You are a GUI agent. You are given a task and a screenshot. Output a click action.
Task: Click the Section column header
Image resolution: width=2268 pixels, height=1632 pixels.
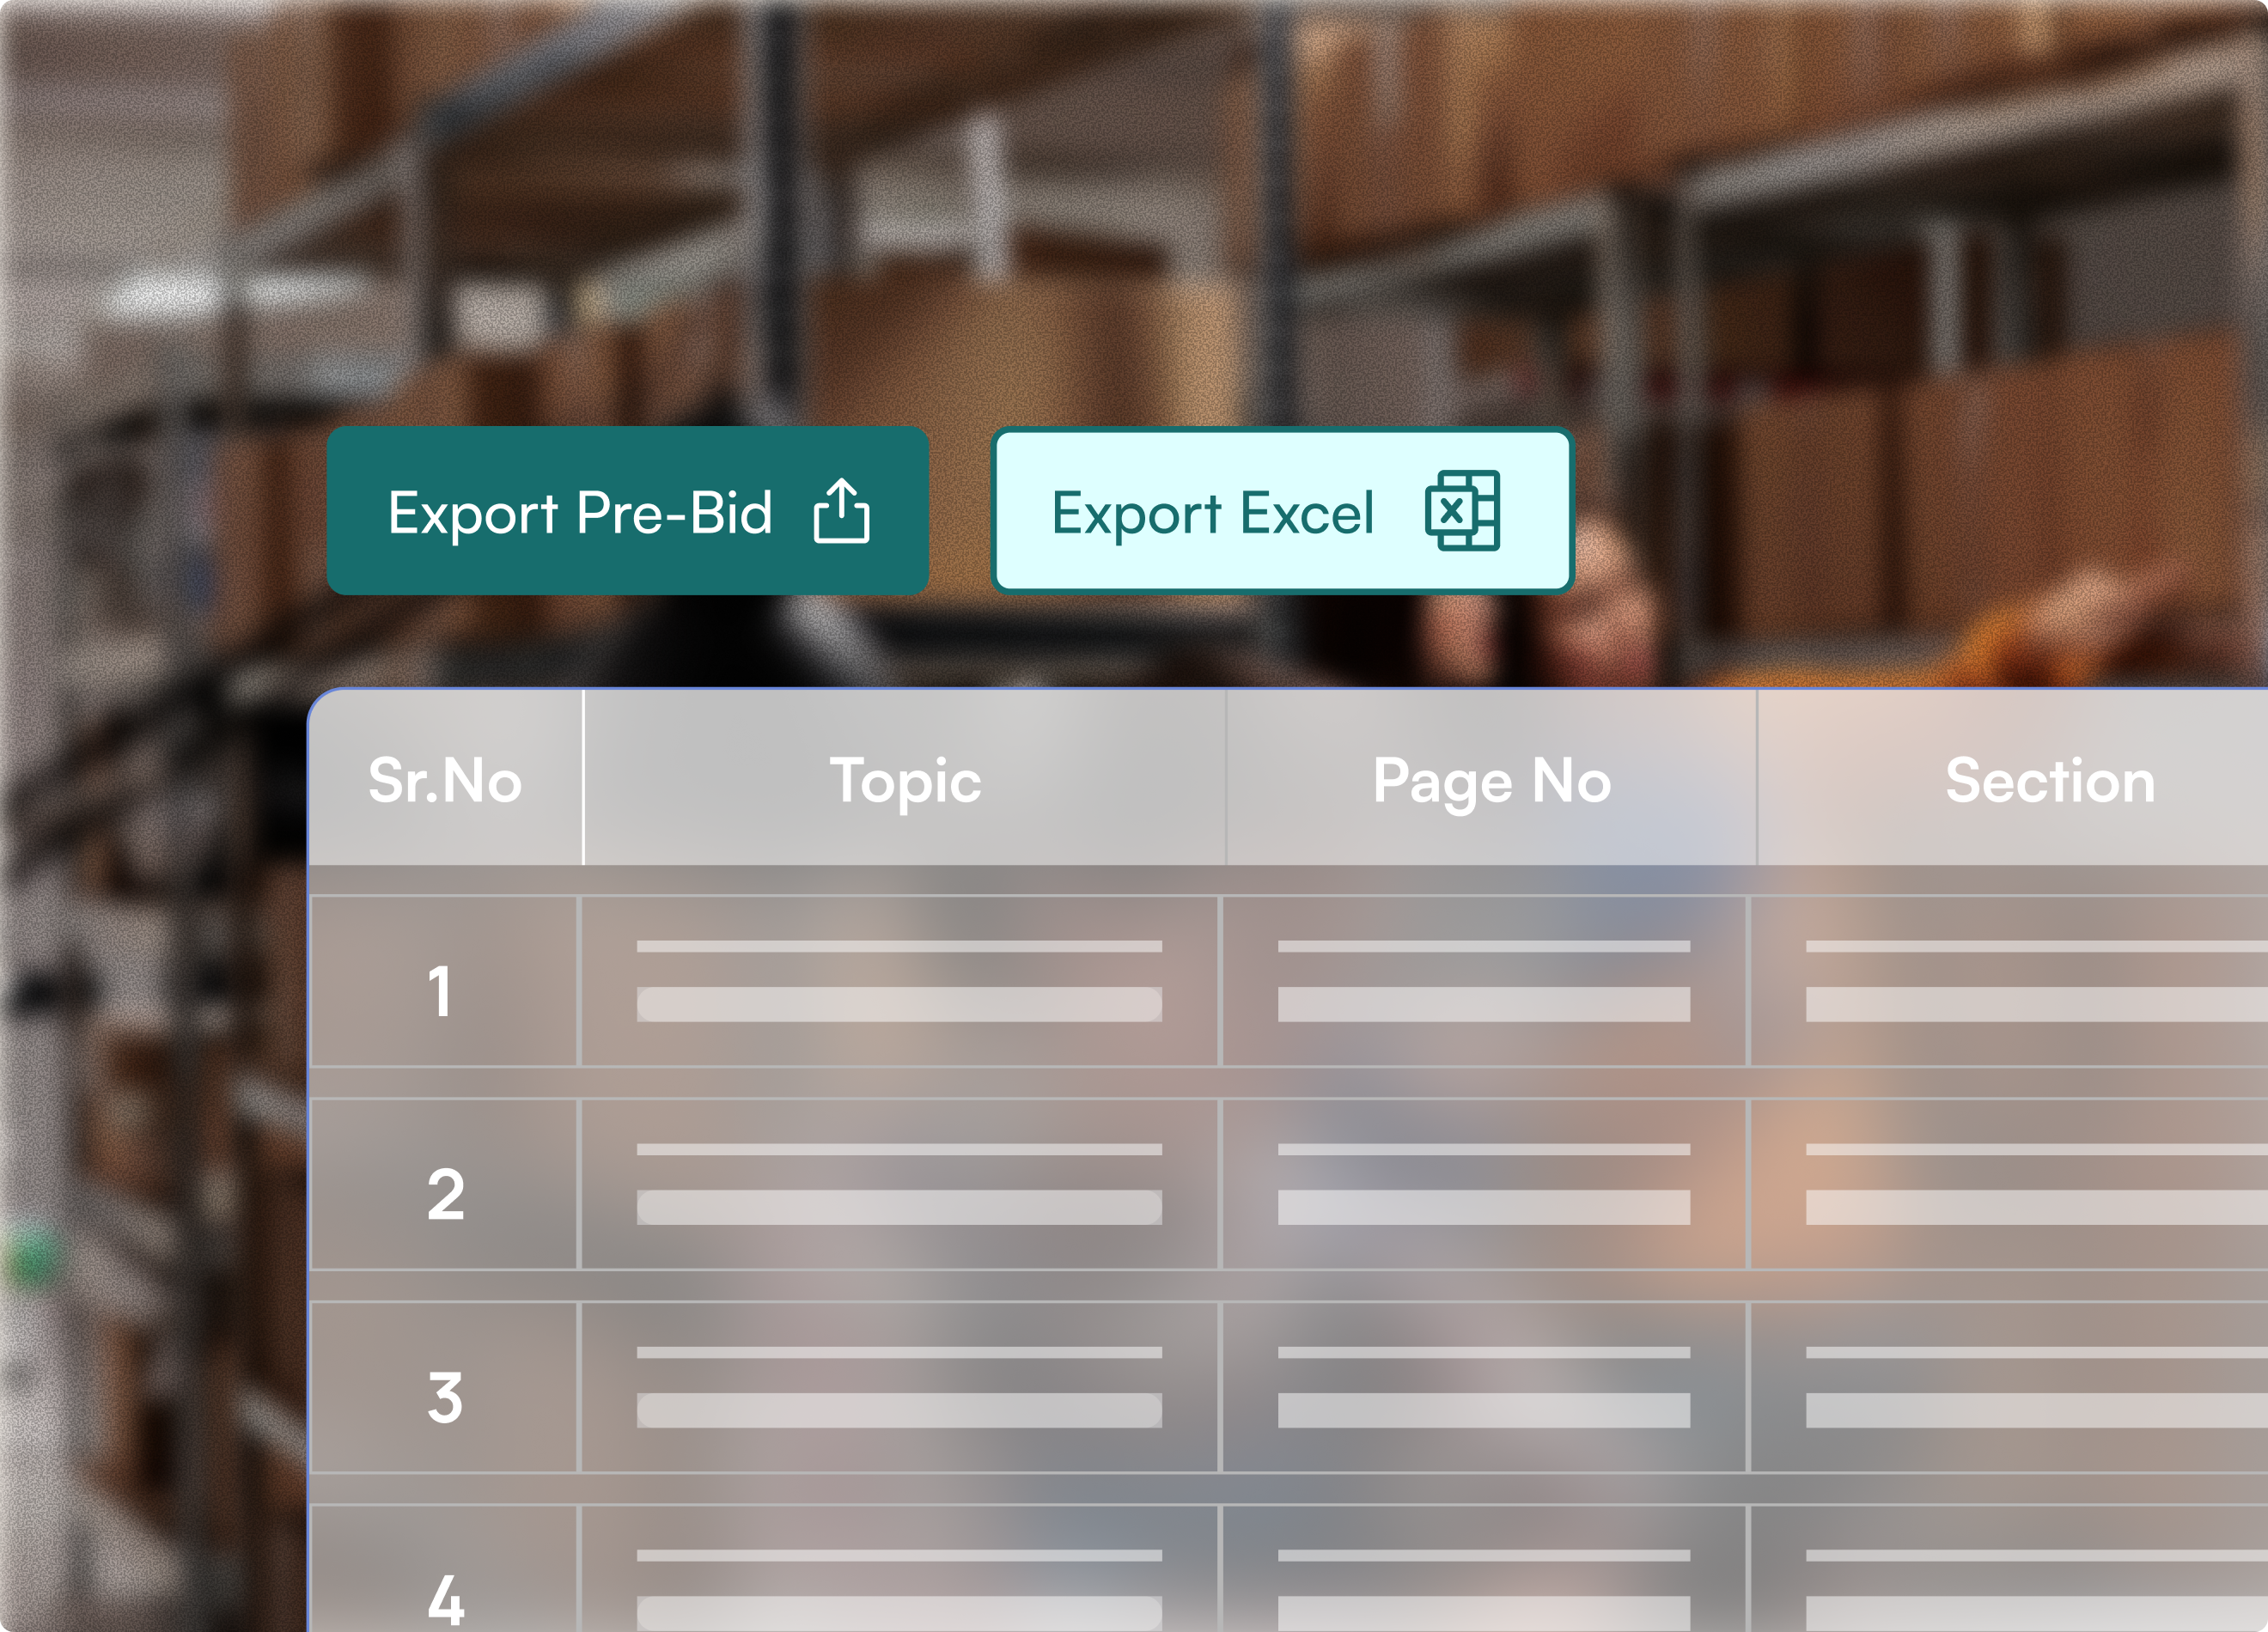[x=2049, y=780]
